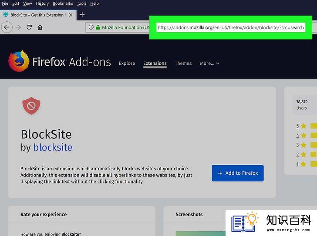Open the Themes section
The image size is (317, 236).
pos(183,63)
